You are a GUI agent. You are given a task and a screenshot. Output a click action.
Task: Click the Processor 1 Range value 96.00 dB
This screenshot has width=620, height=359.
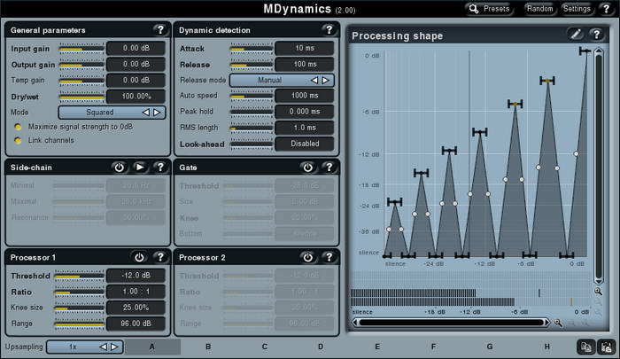(x=136, y=324)
